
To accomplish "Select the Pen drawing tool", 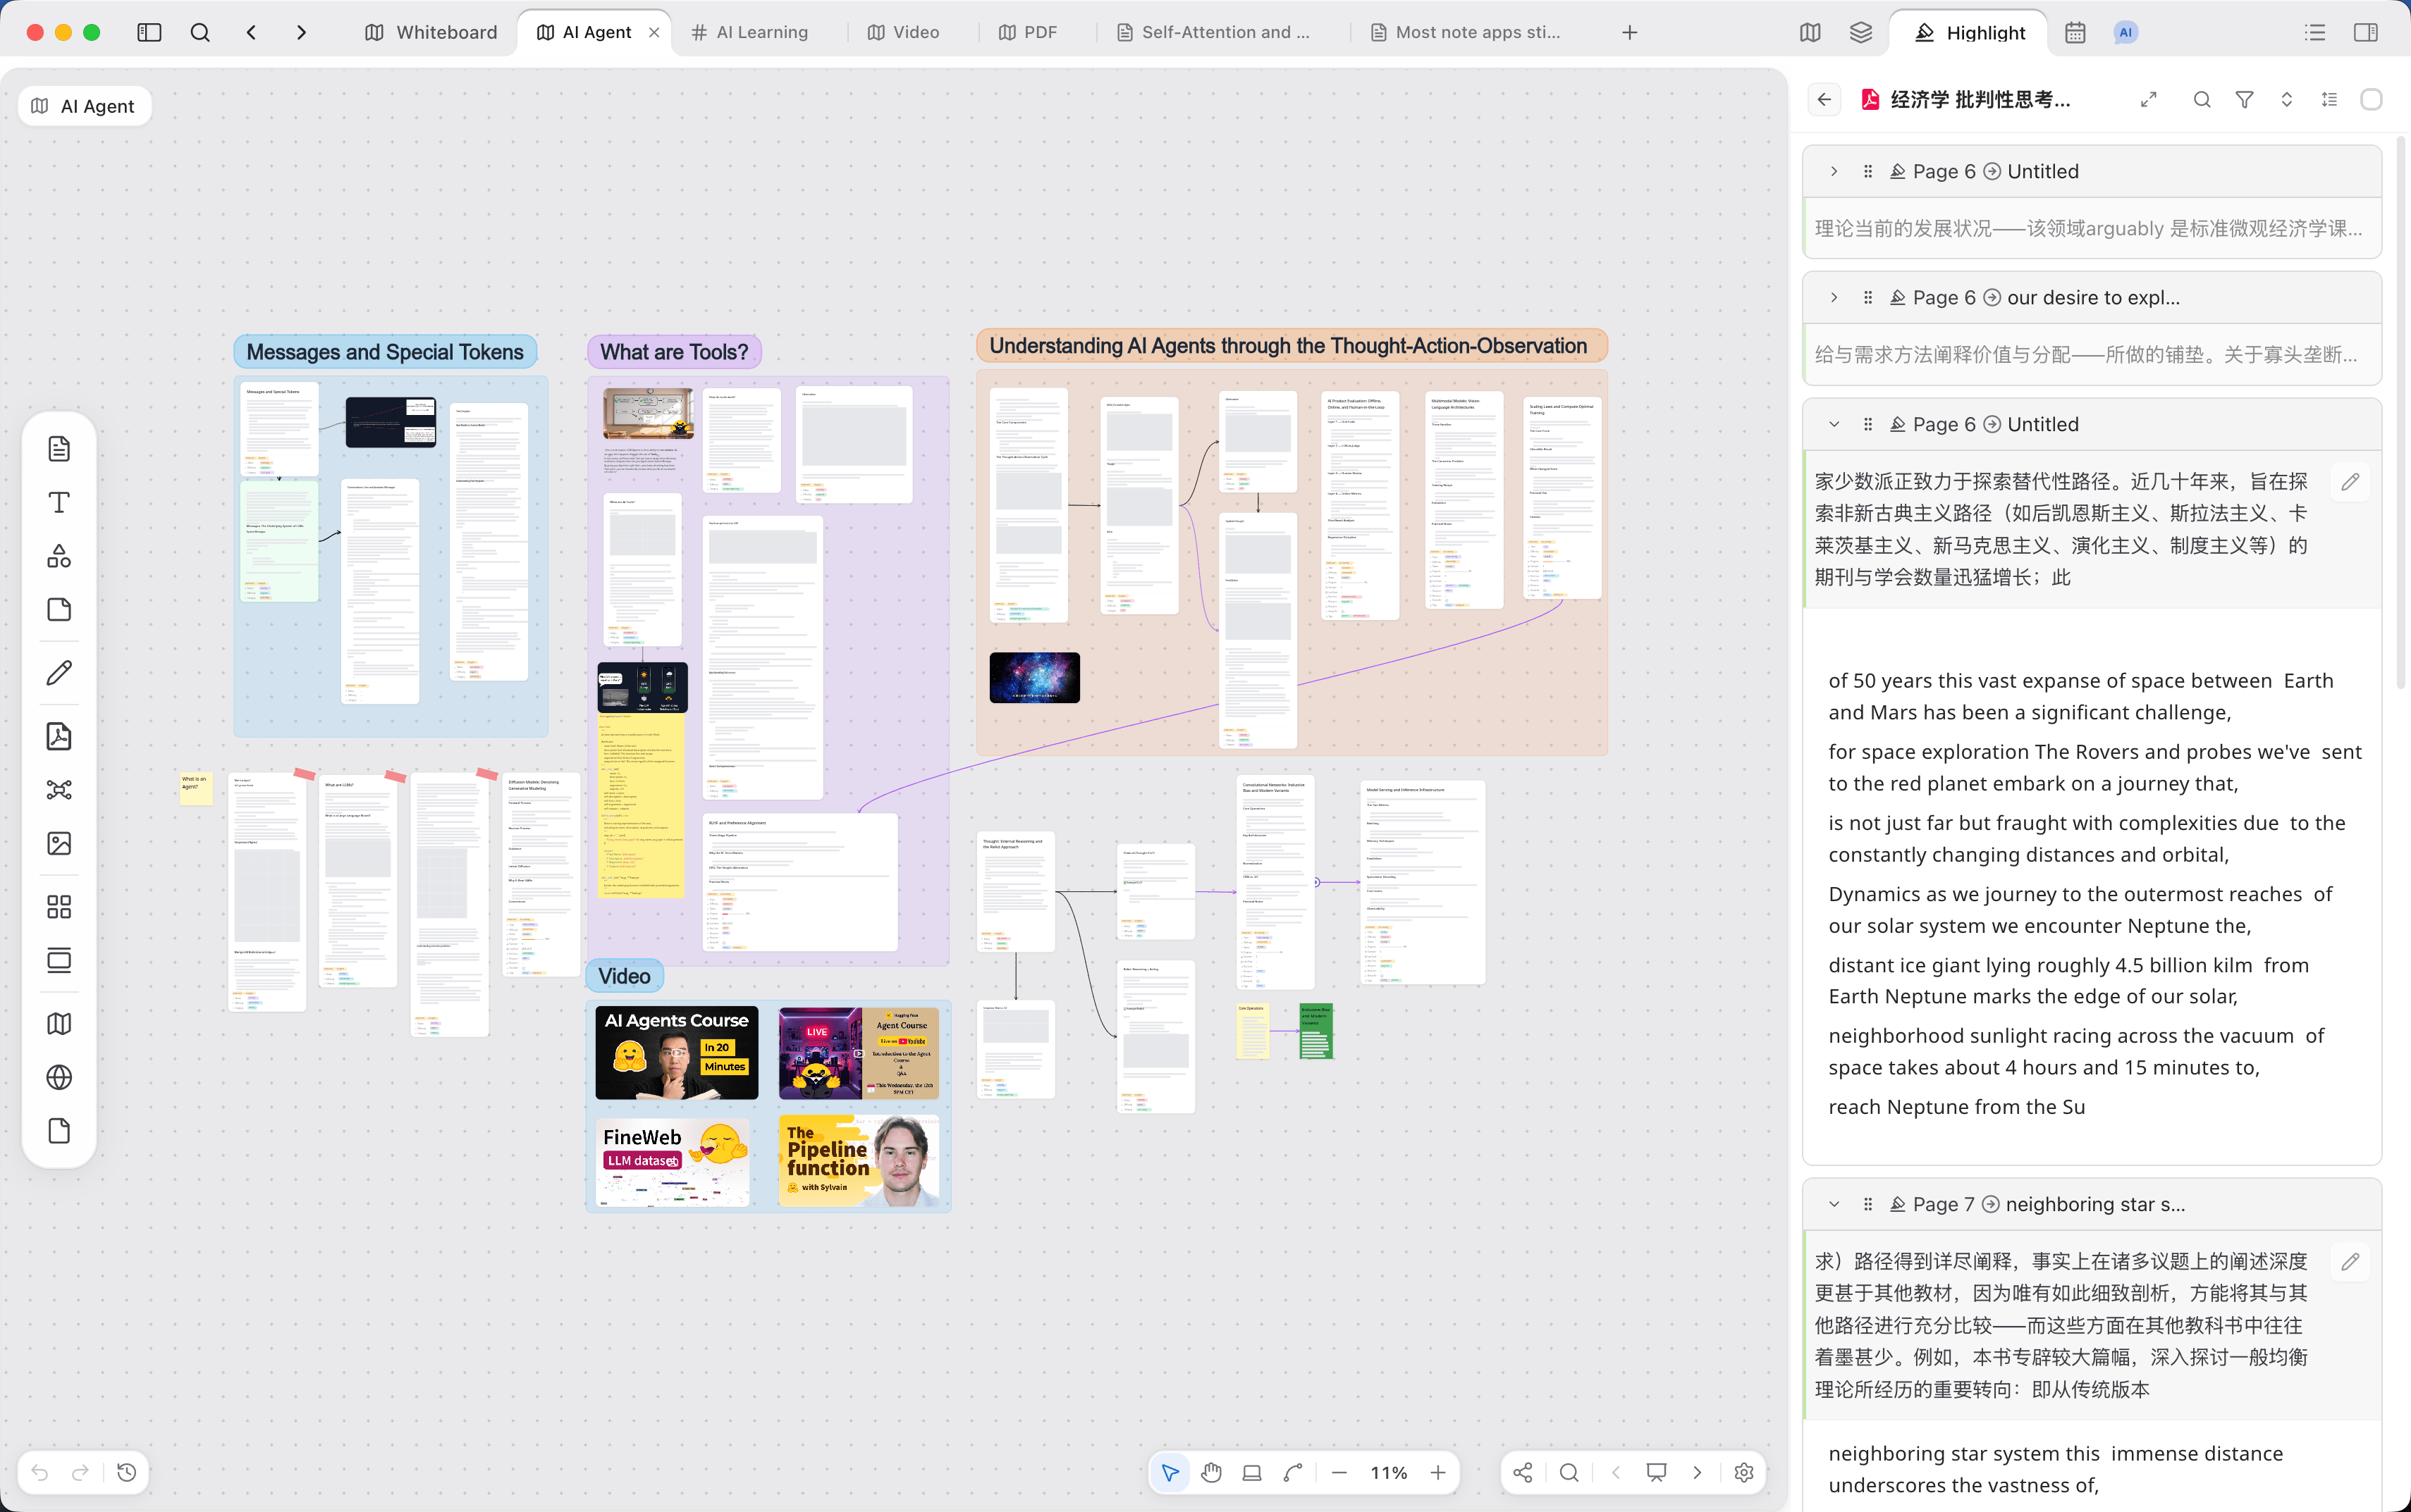I will (x=59, y=673).
